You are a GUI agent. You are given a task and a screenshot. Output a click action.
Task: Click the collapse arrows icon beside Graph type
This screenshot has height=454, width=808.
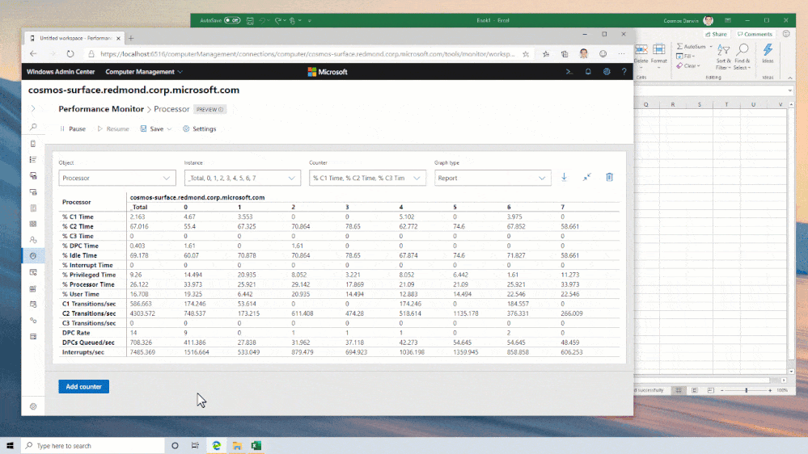587,178
